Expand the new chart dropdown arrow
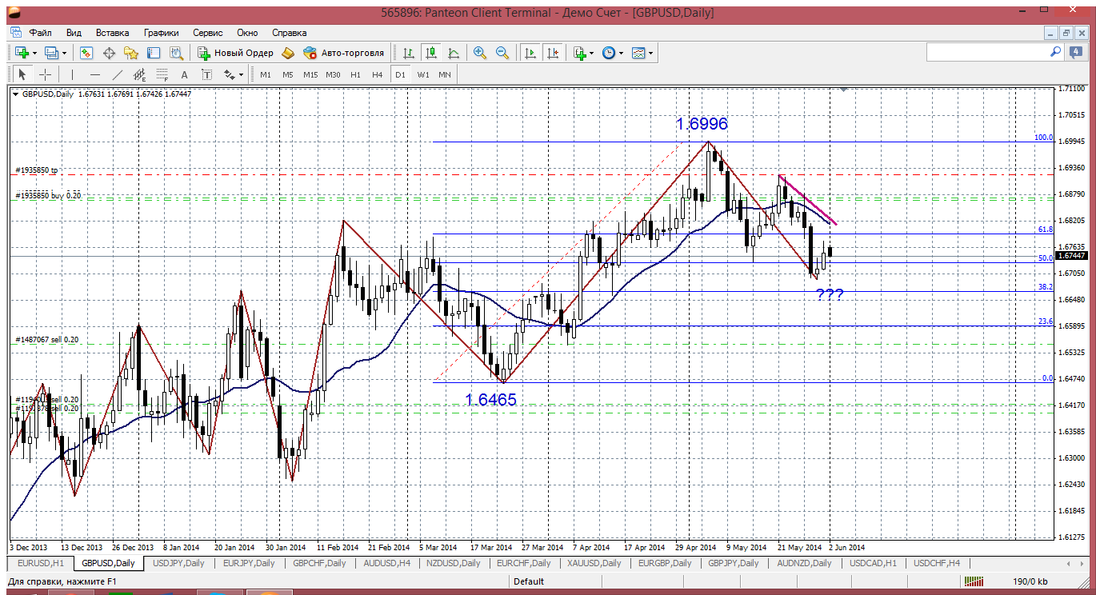Image resolution: width=1096 pixels, height=595 pixels. pos(32,53)
